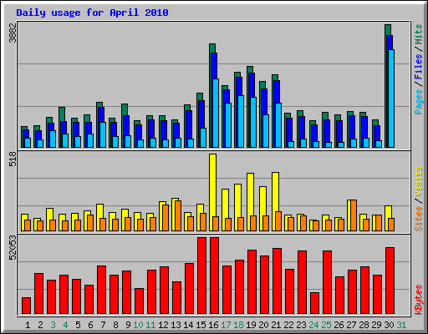Click day 4 on the x-axis
The width and height of the screenshot is (428, 334).
pyautogui.click(x=65, y=325)
